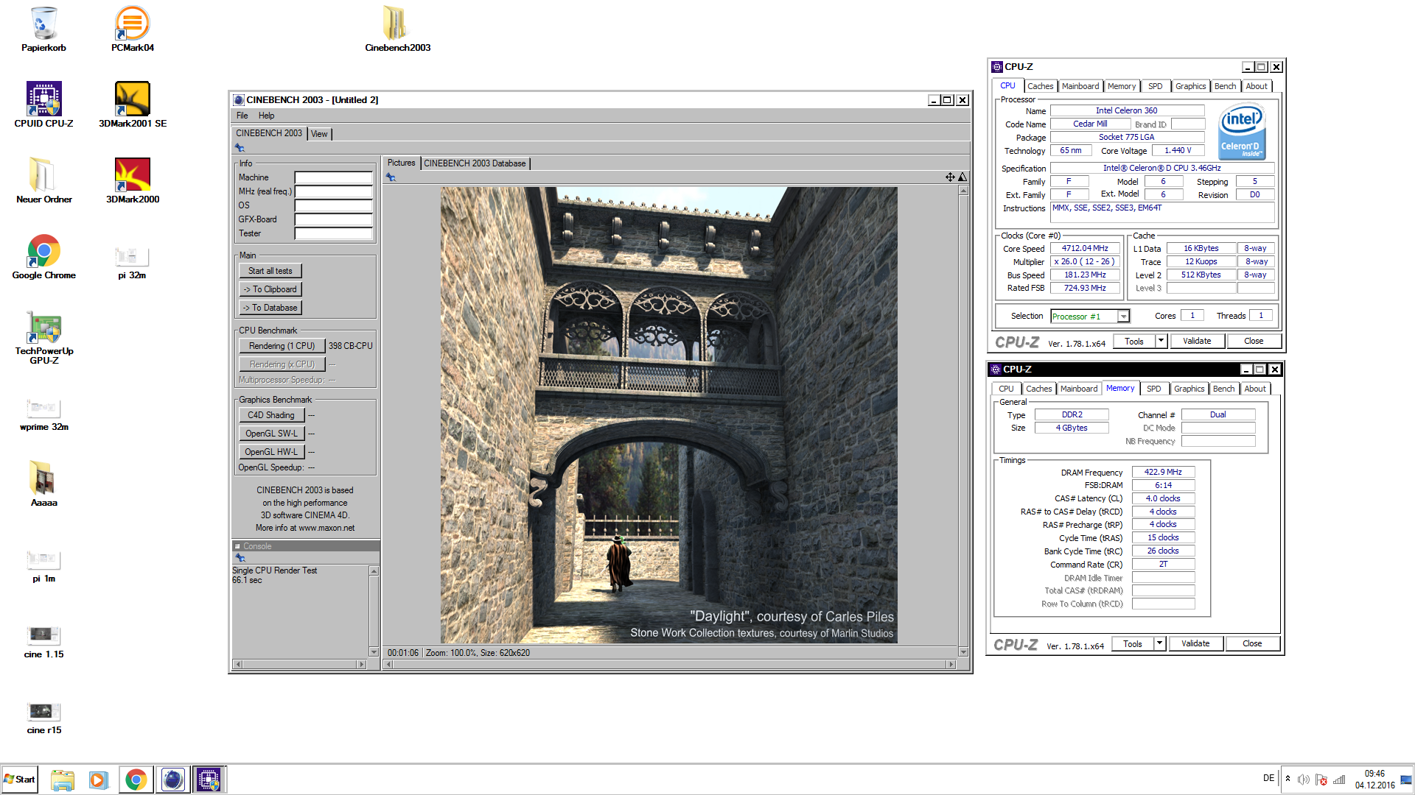Click the Tester input field
This screenshot has width=1415, height=795.
click(333, 233)
